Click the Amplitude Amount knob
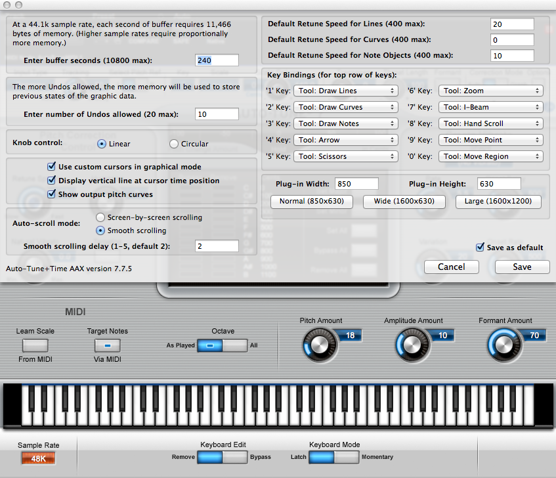This screenshot has height=478, width=556. [x=409, y=343]
